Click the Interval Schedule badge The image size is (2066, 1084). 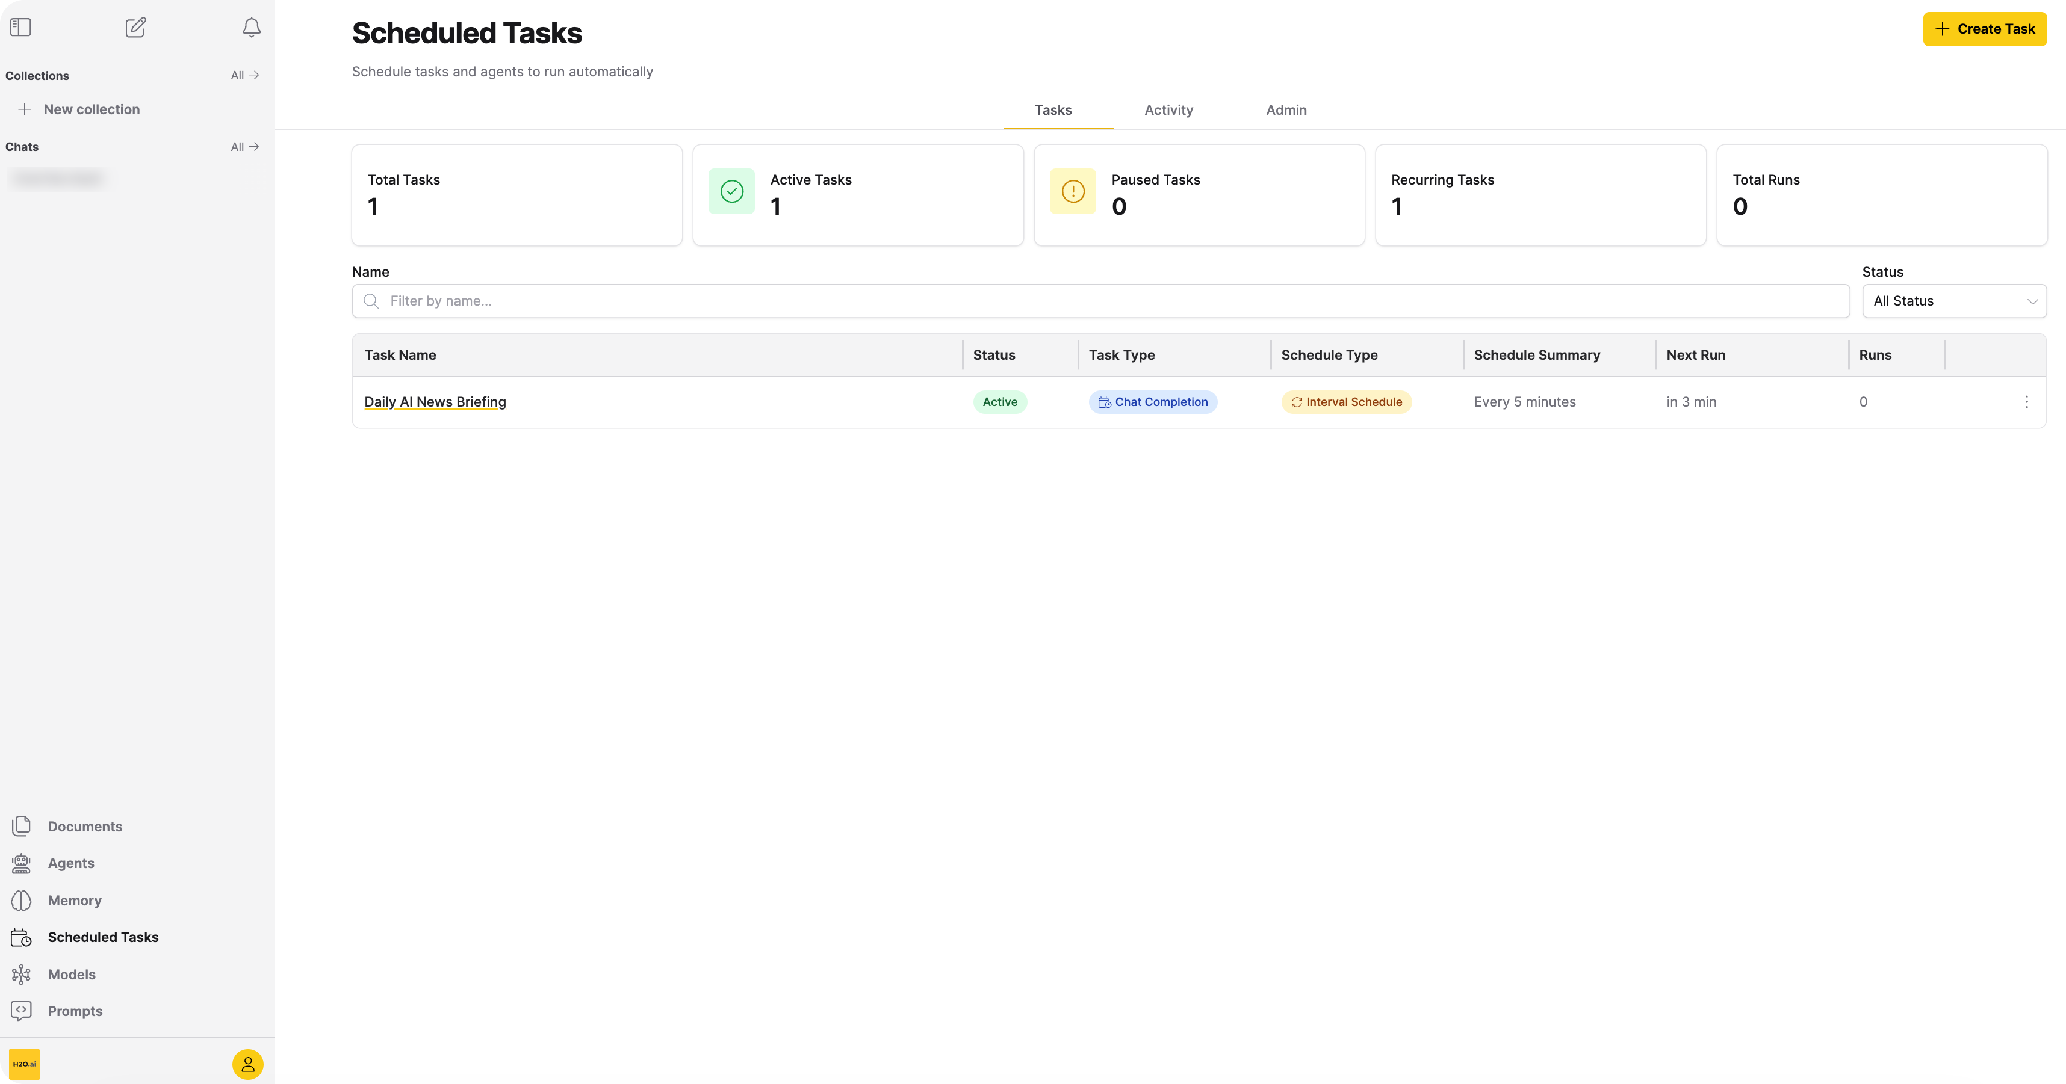1346,402
